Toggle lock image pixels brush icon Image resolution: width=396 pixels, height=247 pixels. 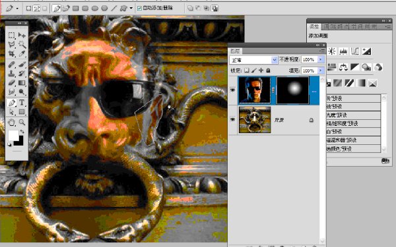(254, 70)
